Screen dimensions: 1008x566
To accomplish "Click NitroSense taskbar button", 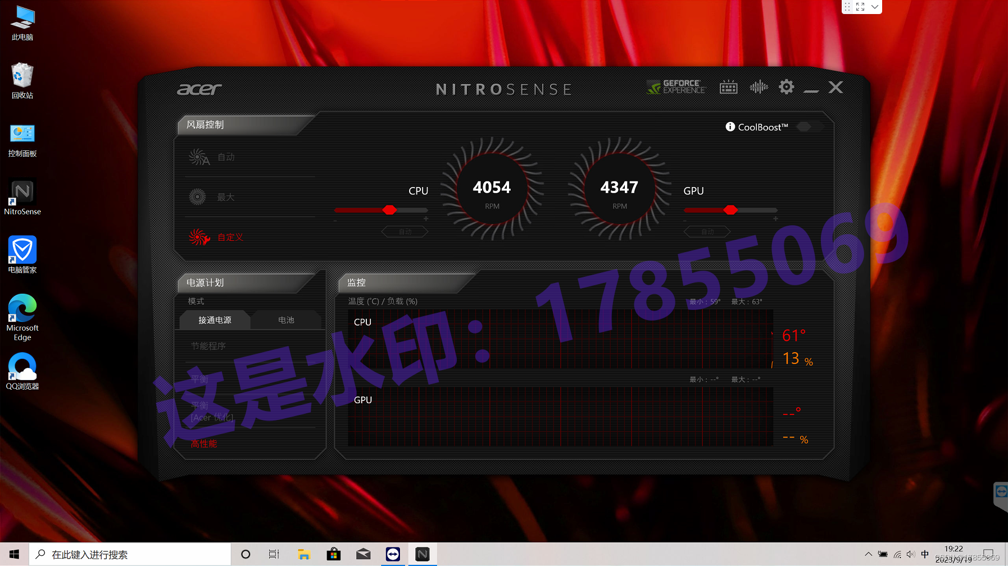I will click(423, 554).
